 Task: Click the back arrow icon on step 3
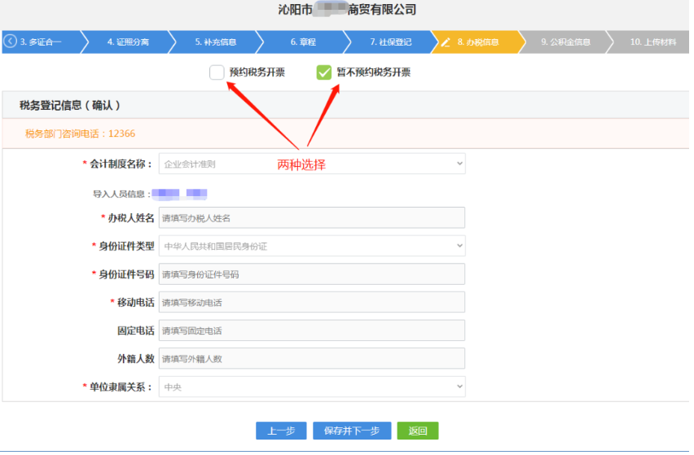(11, 42)
